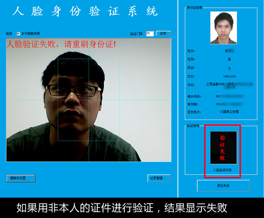Screen dimensions: 264x218
Task: Open 摄像机设置 camera settings
Action: [21, 178]
